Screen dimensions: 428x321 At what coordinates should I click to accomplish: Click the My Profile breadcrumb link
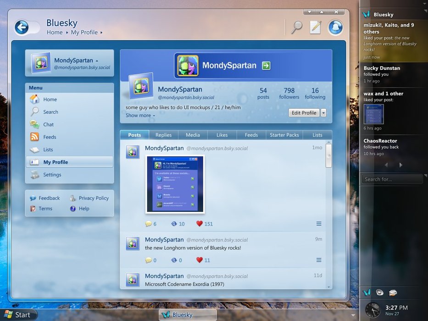(84, 33)
